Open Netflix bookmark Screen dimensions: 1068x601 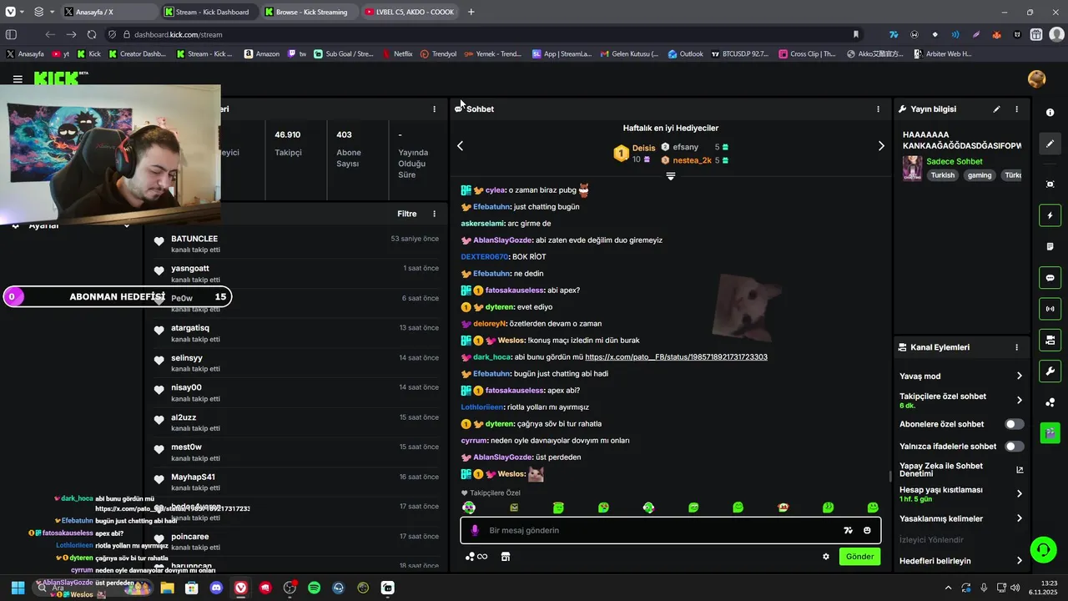tap(398, 53)
